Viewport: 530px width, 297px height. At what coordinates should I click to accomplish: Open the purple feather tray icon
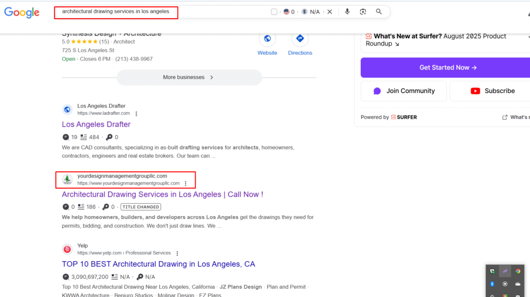pyautogui.click(x=505, y=271)
